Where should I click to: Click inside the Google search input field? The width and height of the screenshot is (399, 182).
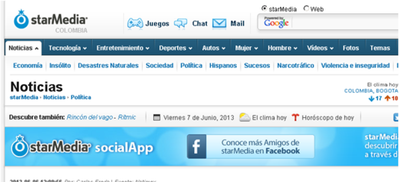coord(345,23)
